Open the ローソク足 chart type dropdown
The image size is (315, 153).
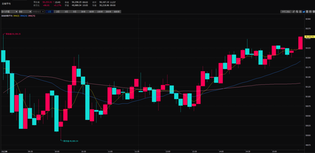tap(9, 12)
